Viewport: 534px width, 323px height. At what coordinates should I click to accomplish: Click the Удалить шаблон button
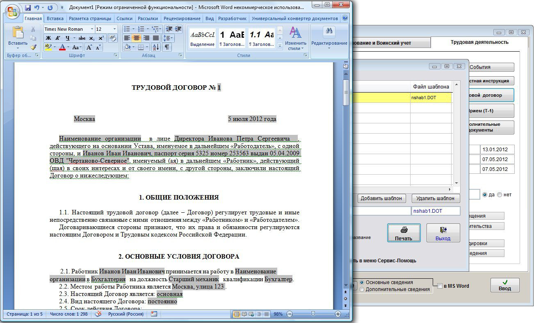point(436,198)
